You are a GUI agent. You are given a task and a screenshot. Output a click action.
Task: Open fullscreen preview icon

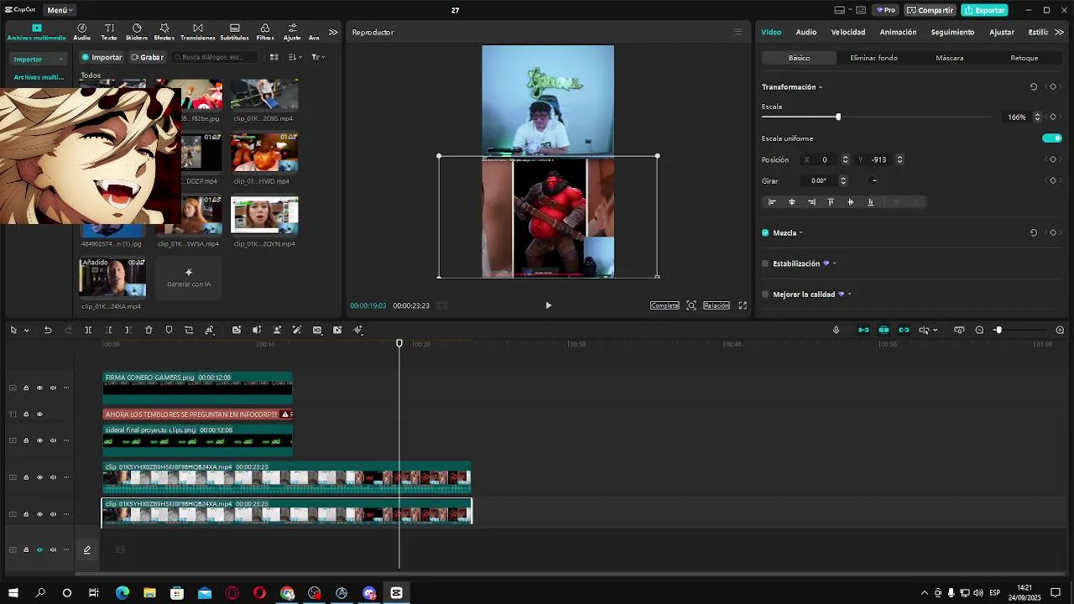(743, 305)
